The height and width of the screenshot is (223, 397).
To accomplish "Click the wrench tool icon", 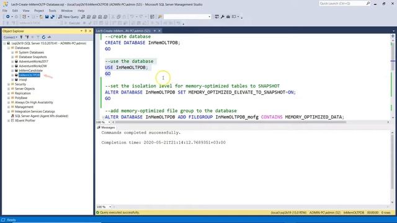I will point(222,17).
